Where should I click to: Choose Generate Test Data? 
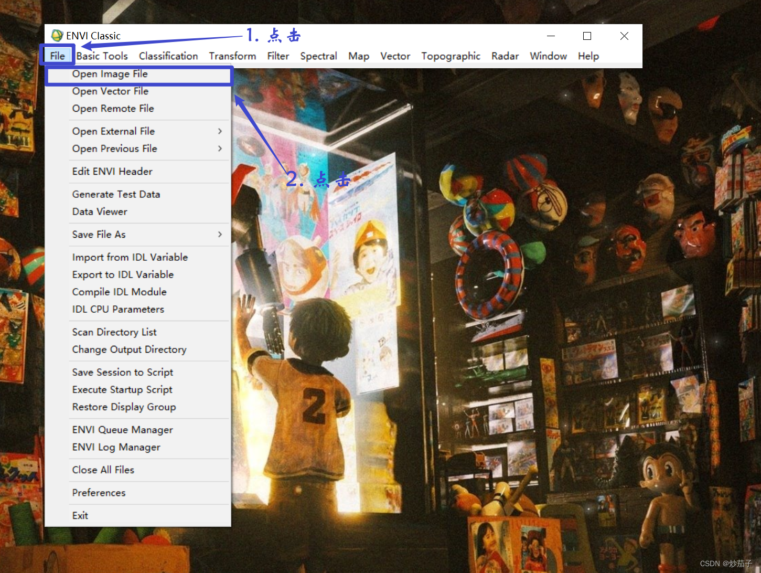coord(138,194)
